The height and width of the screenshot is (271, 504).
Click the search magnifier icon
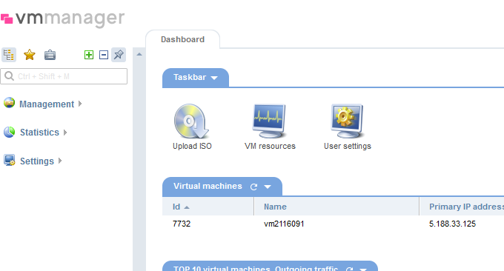10,76
